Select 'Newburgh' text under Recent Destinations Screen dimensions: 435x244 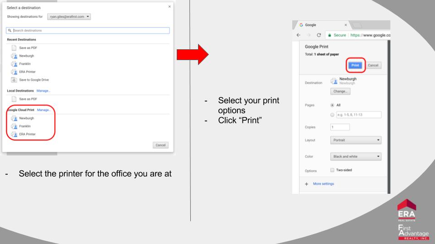27,56
